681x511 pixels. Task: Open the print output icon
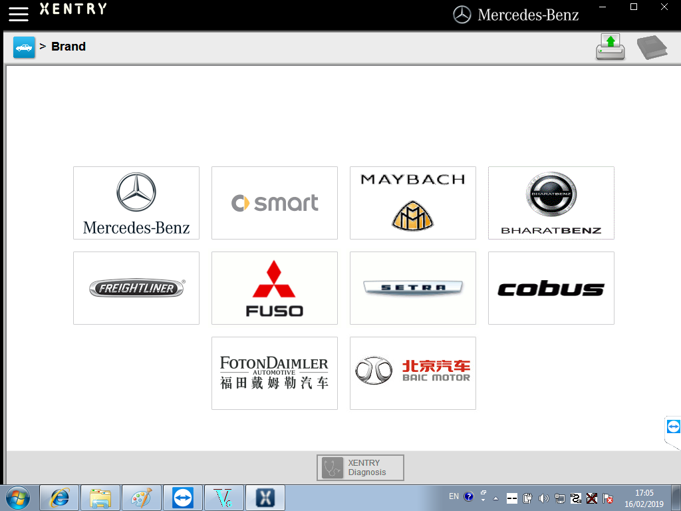(x=609, y=47)
